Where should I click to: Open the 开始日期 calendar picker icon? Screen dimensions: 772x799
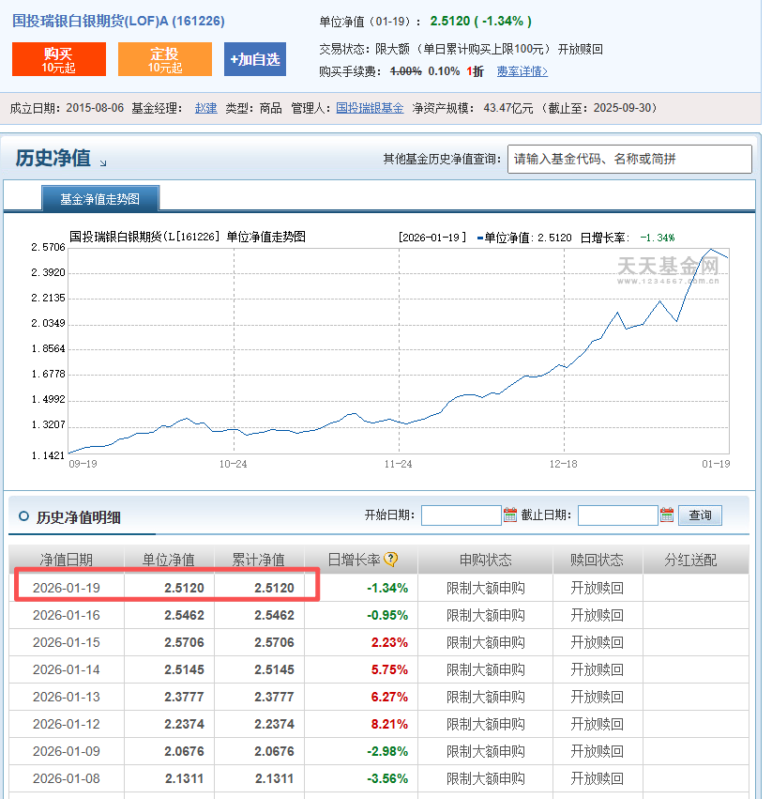[x=510, y=515]
